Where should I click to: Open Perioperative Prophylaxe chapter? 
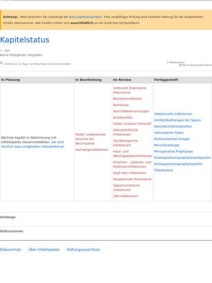[173, 152]
